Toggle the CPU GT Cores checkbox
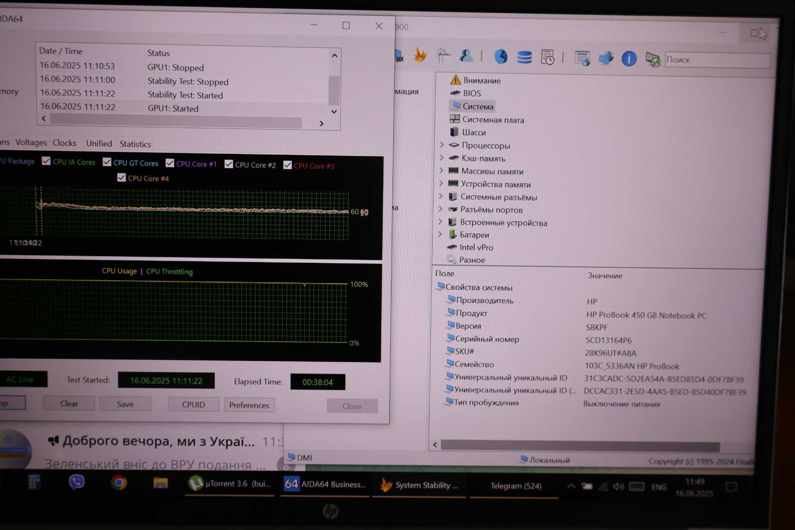The height and width of the screenshot is (530, 795). [107, 162]
